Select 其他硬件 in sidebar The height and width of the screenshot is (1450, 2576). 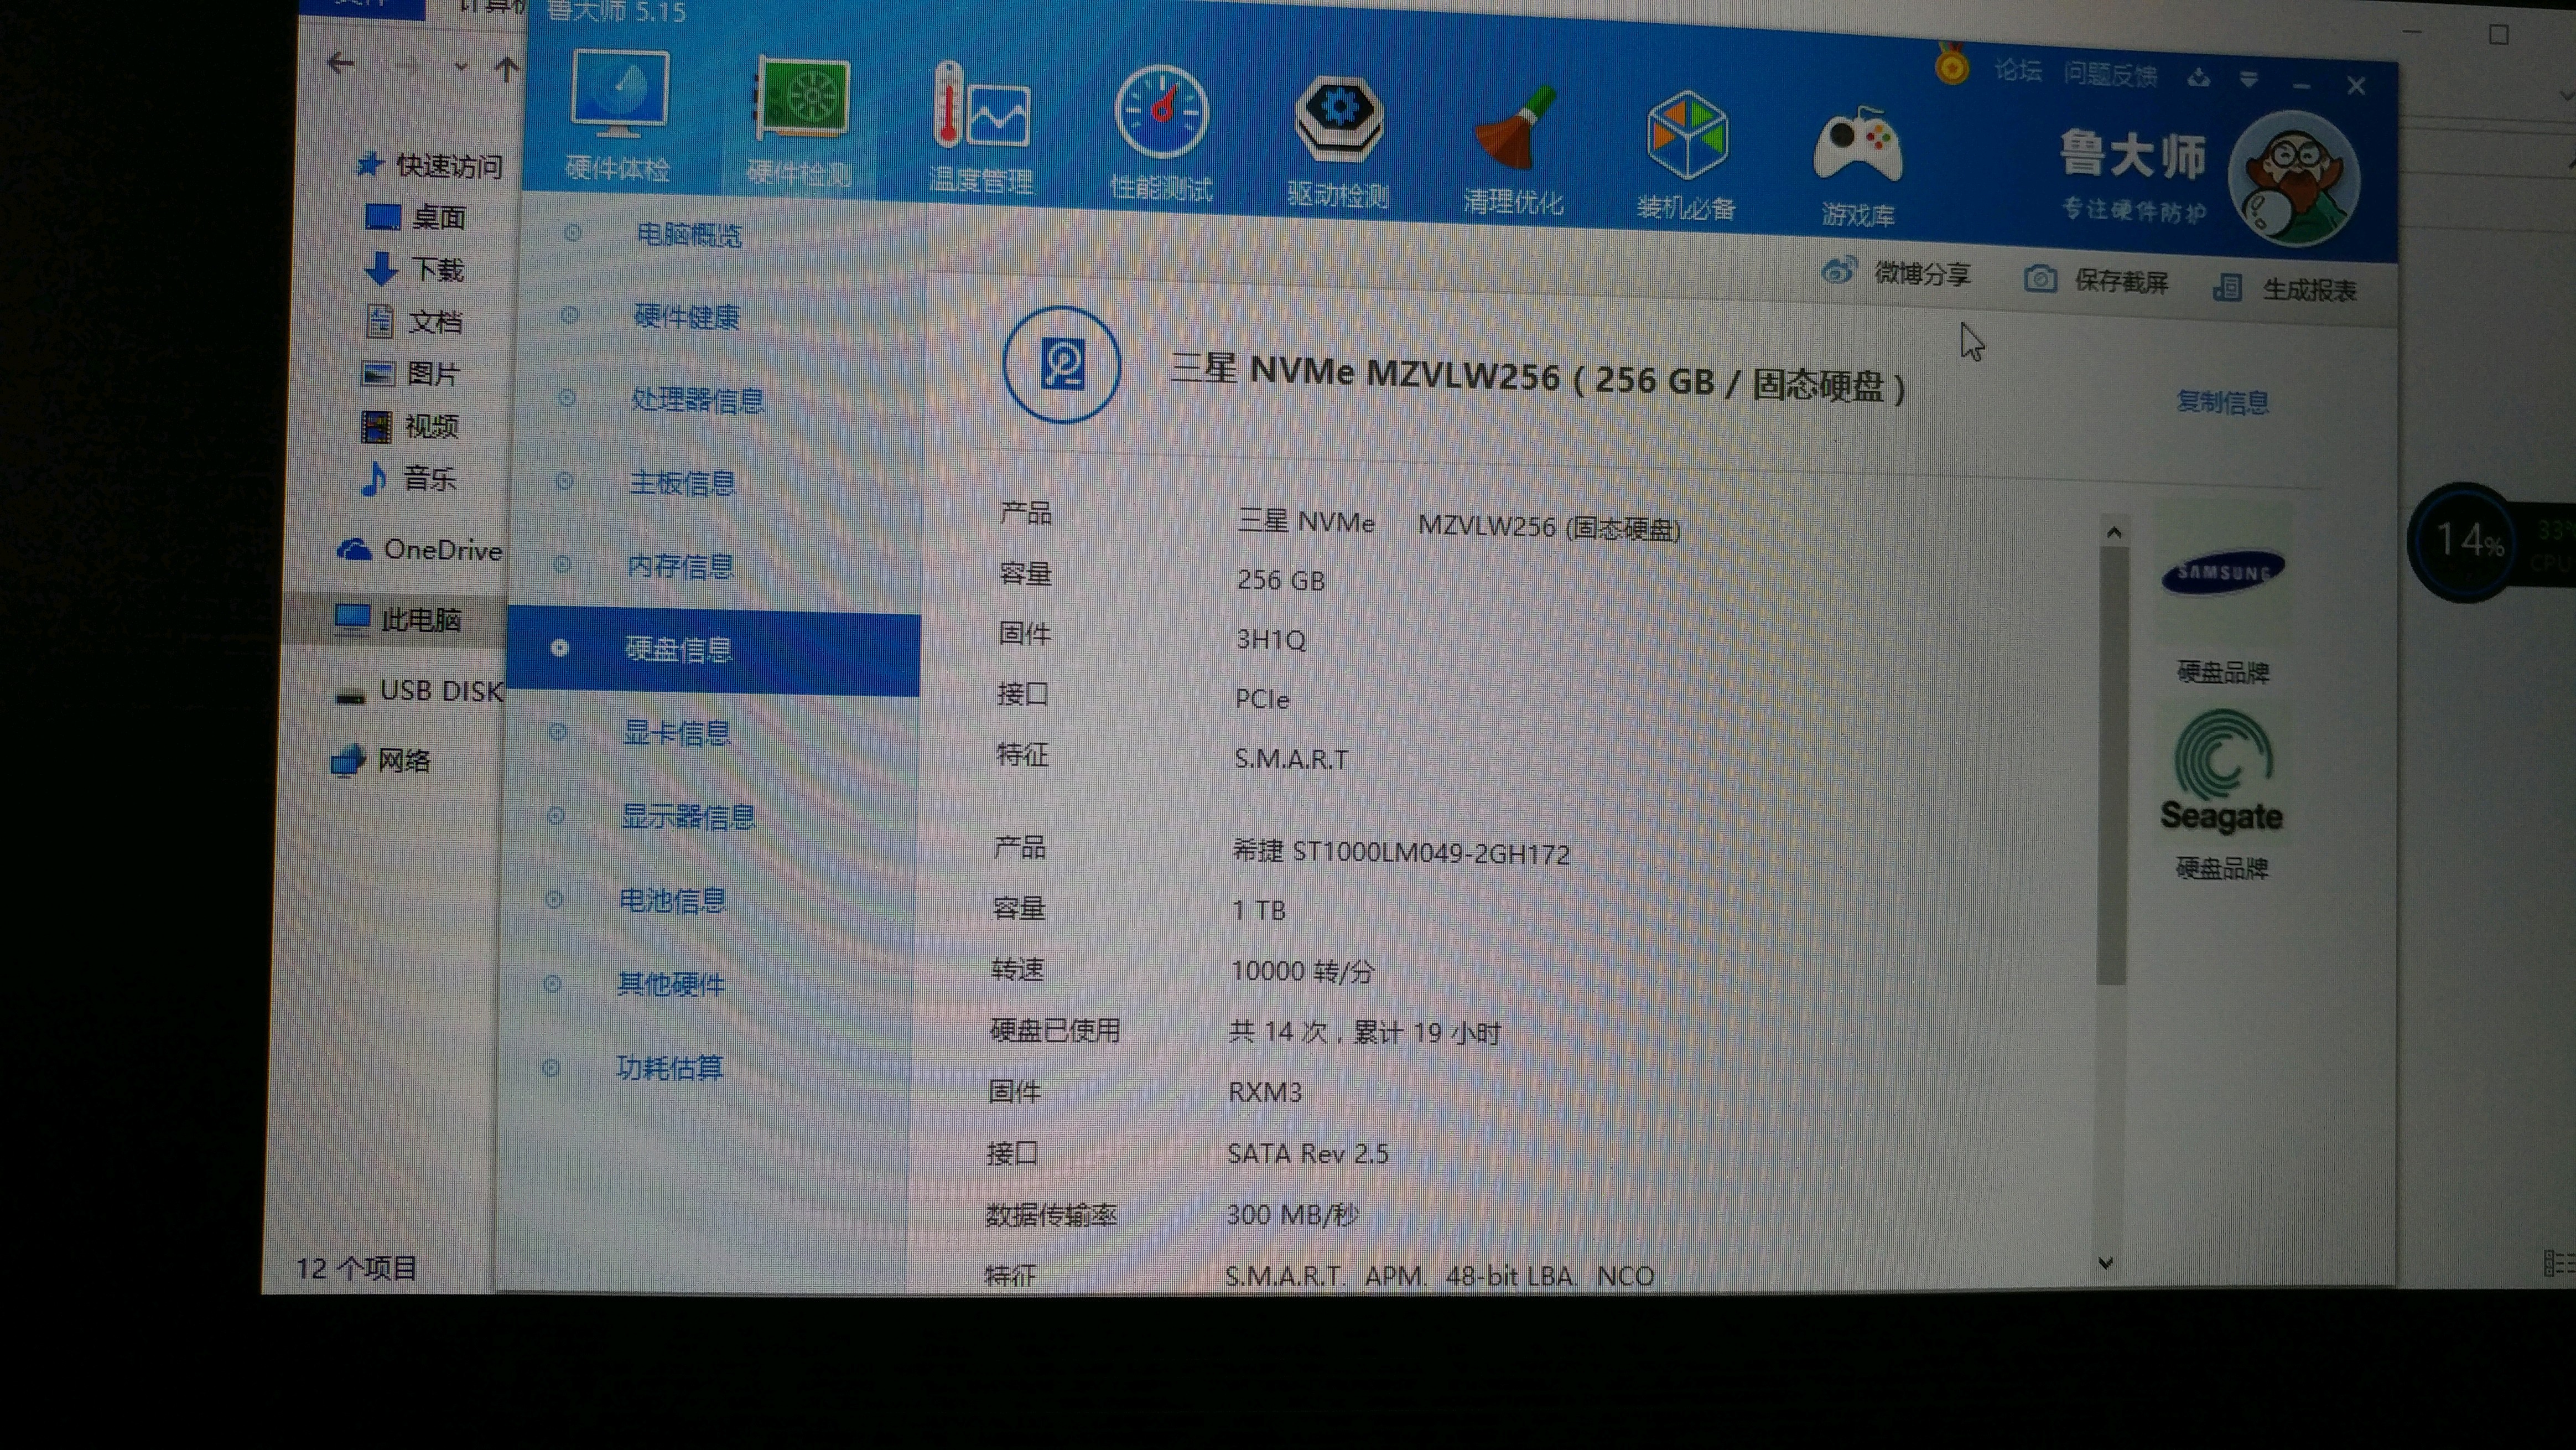(670, 984)
